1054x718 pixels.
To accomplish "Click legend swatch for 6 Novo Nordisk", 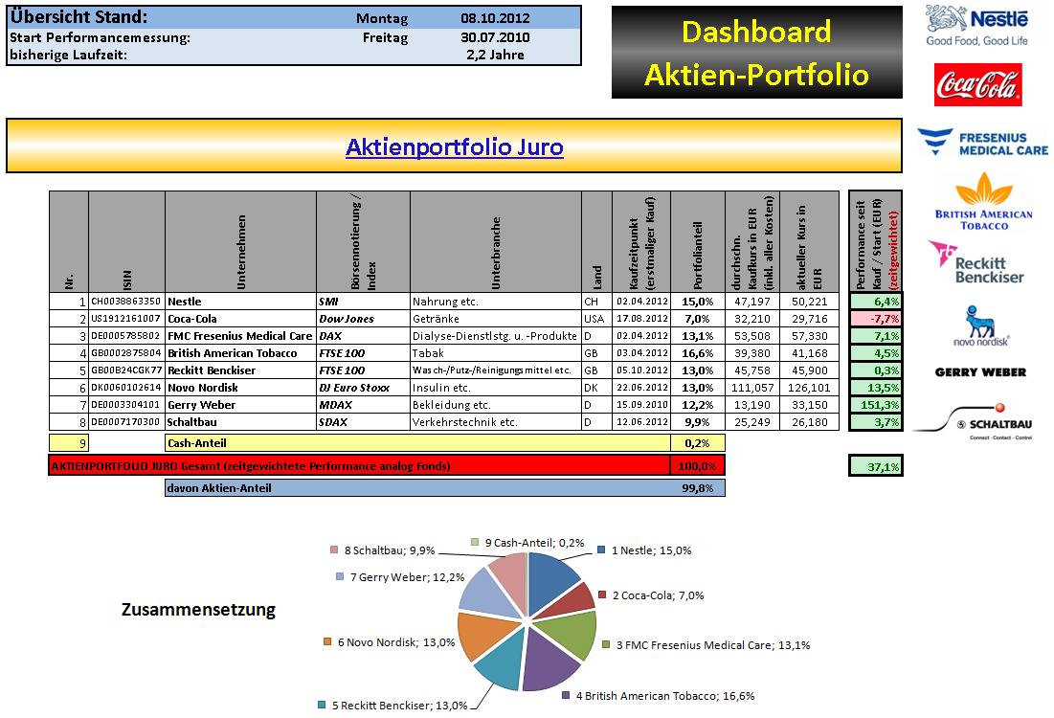I will [x=327, y=642].
